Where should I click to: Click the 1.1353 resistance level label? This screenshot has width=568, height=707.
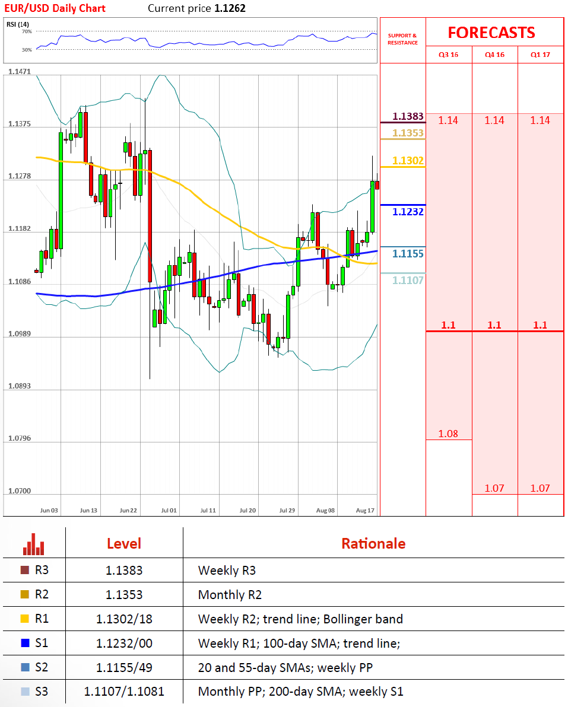408,133
